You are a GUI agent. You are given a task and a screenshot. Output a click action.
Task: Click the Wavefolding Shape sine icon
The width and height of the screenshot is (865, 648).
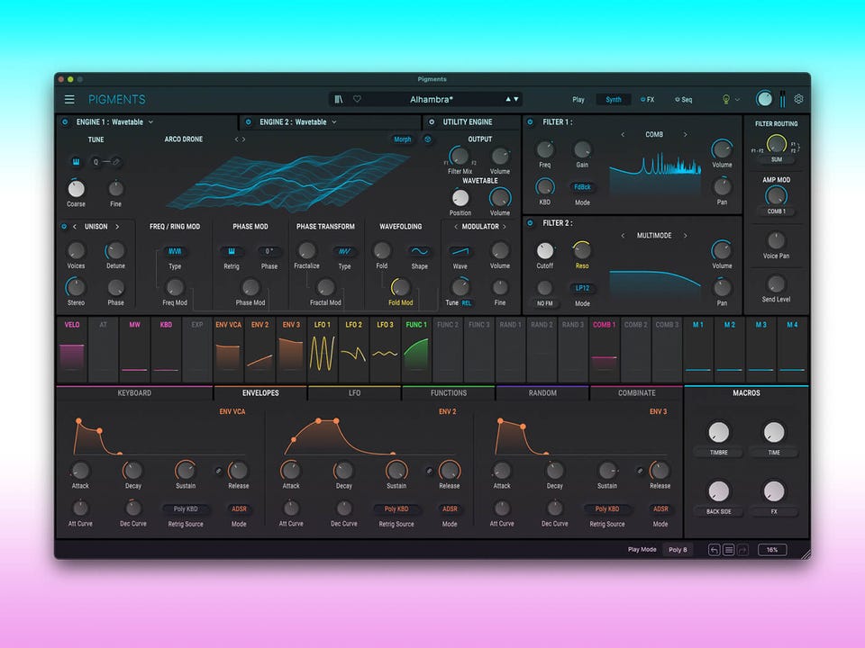(x=420, y=251)
